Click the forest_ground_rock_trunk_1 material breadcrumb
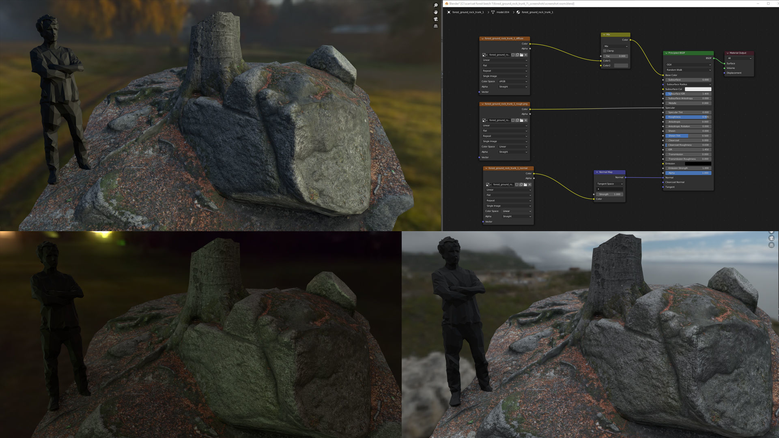 [537, 12]
